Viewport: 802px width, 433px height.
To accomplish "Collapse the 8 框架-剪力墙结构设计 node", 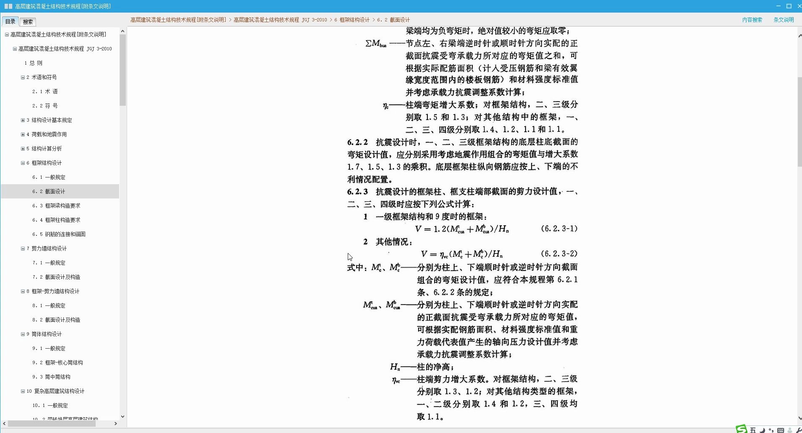I will pos(23,291).
